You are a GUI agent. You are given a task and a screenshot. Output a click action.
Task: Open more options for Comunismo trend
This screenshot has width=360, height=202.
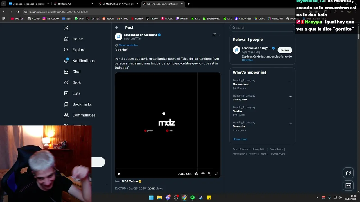[290, 81]
